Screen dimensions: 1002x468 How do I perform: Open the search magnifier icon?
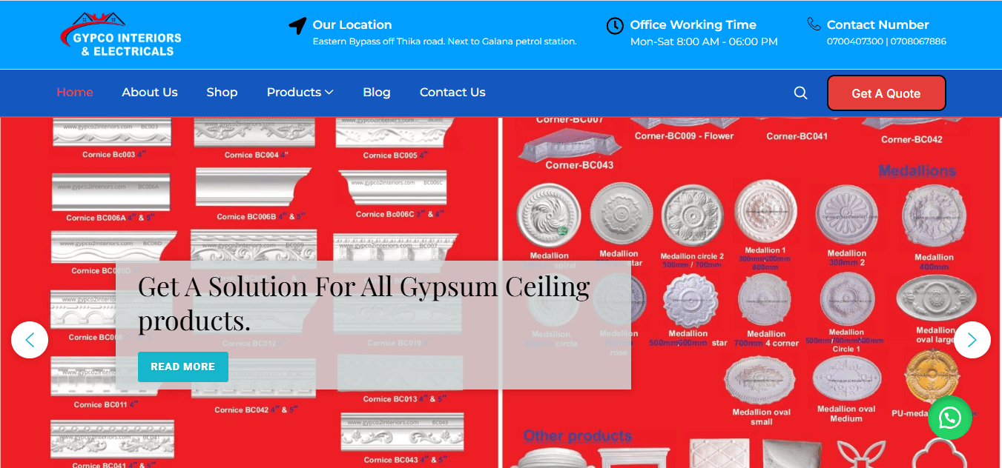pos(800,93)
